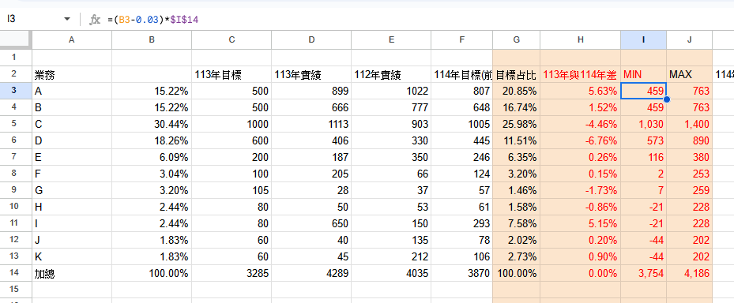
Task: Click row label G in column A
Action: point(72,190)
